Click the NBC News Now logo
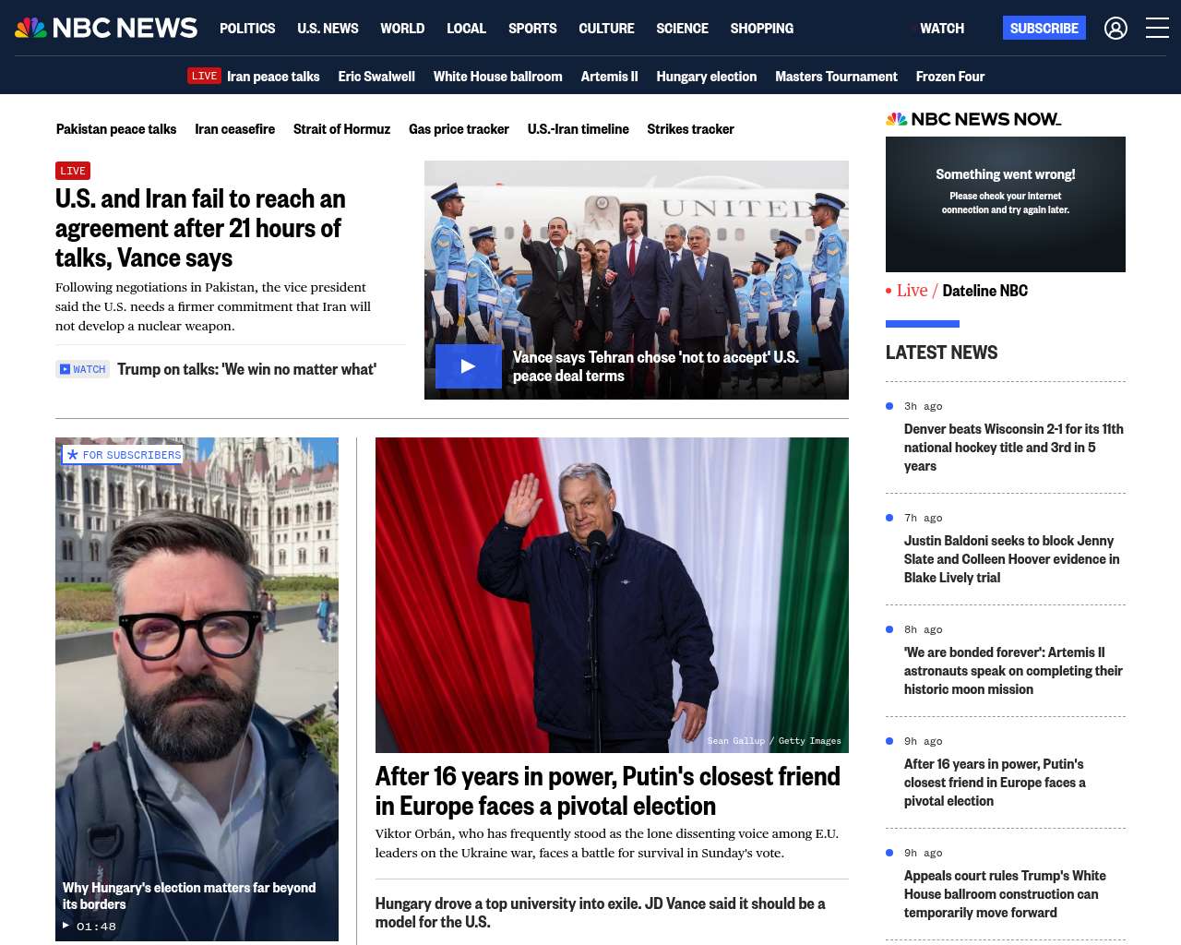 pos(973,119)
